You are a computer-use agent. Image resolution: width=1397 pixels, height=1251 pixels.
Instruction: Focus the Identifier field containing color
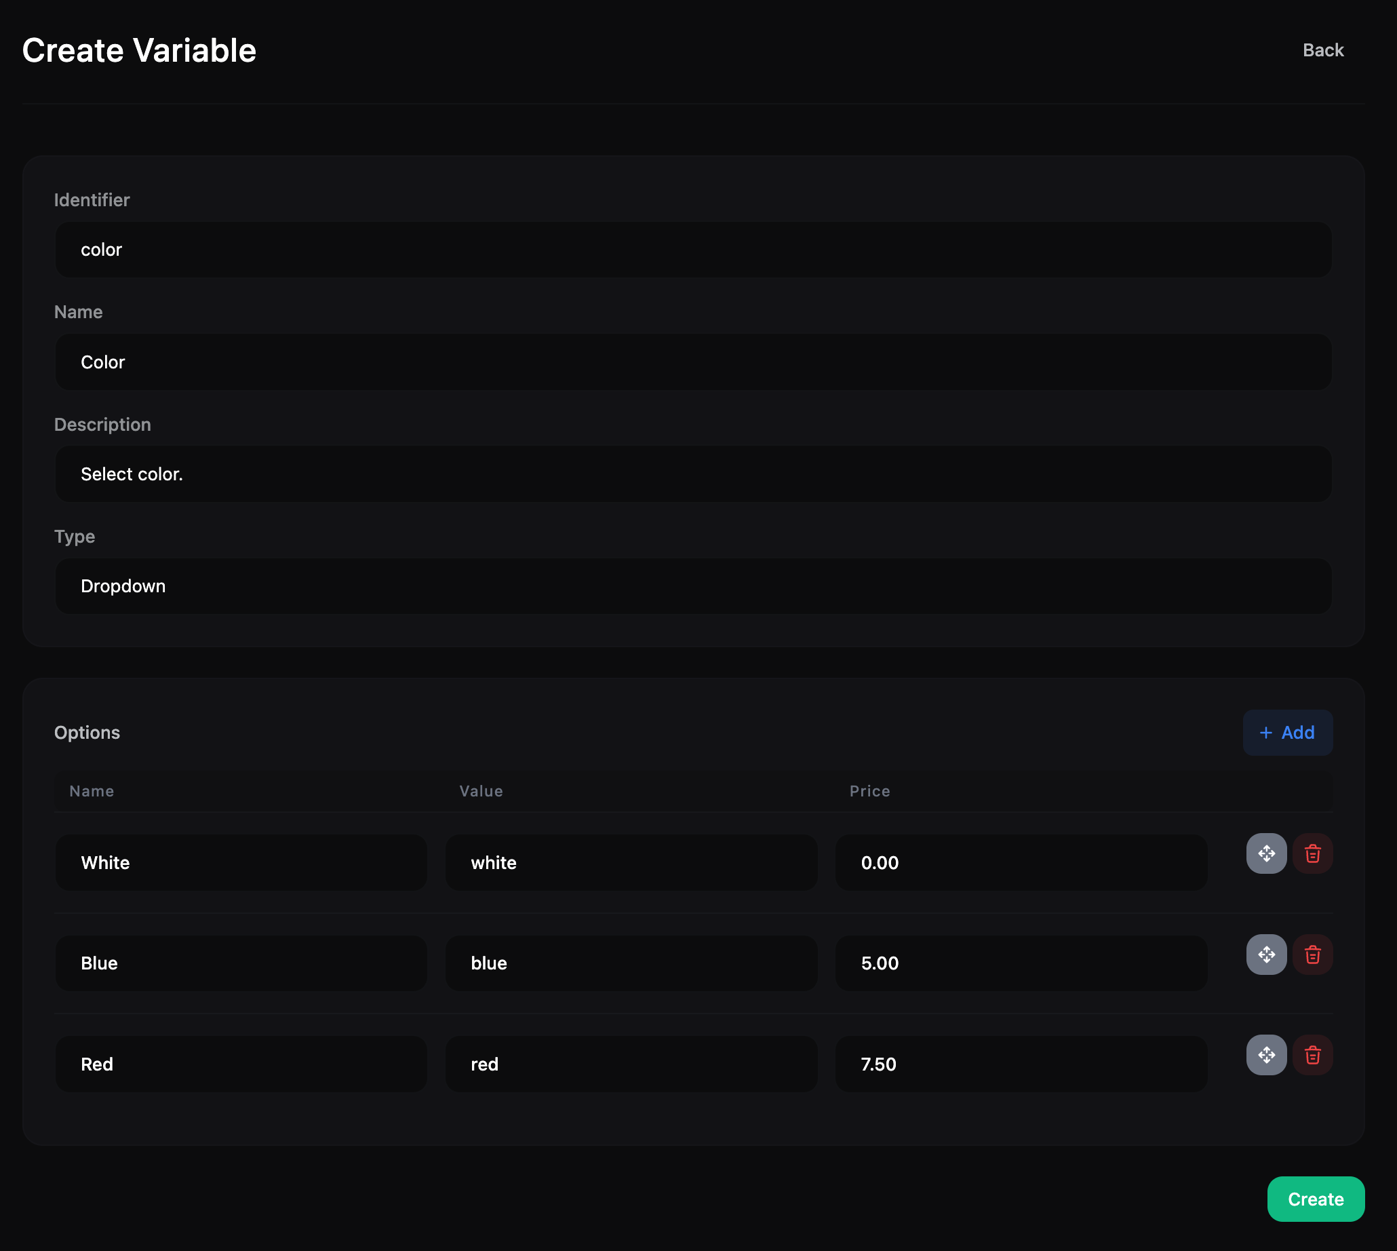click(692, 250)
